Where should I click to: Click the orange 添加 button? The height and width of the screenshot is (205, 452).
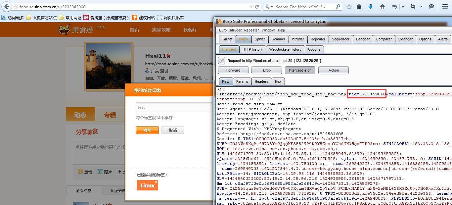(x=147, y=130)
